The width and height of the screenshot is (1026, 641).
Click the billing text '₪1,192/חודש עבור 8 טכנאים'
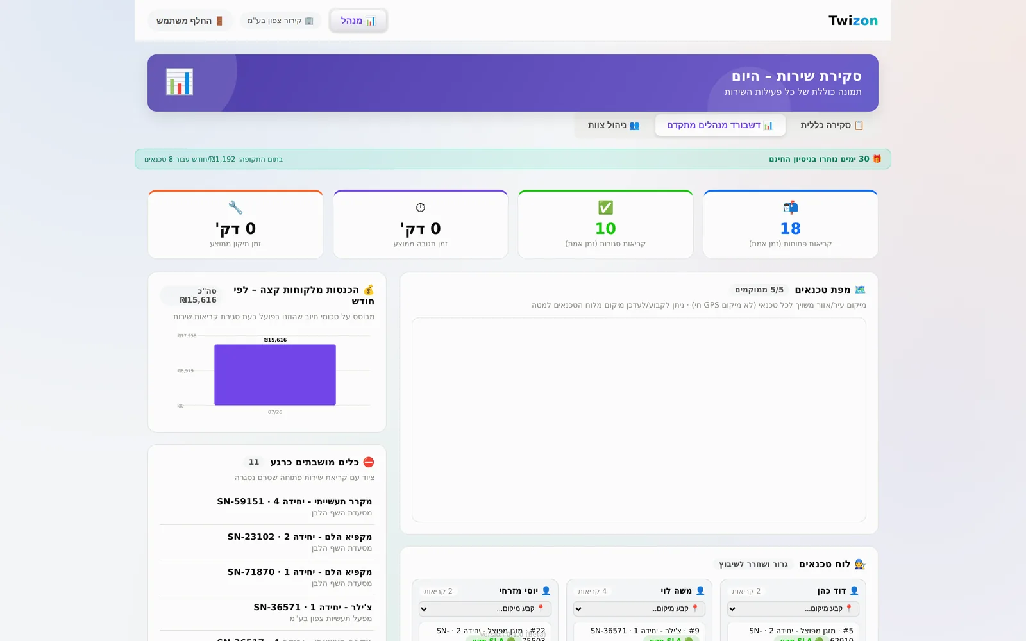coord(190,159)
